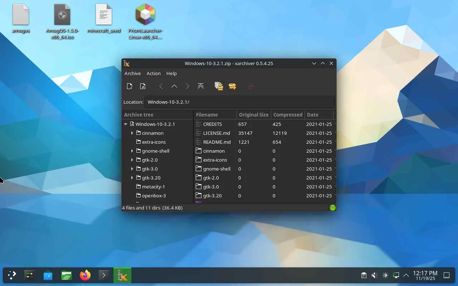Viewport: 458px width, 286px height.
Task: Select the cinnamon folder in the file list
Action: coord(214,151)
